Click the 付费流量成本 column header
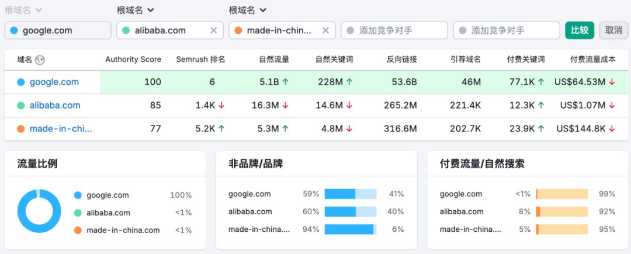631x254 pixels. pos(593,60)
